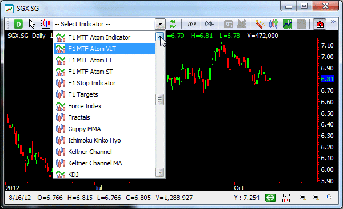
Task: Click the green horizontal fit arrows icon
Action: point(270,198)
